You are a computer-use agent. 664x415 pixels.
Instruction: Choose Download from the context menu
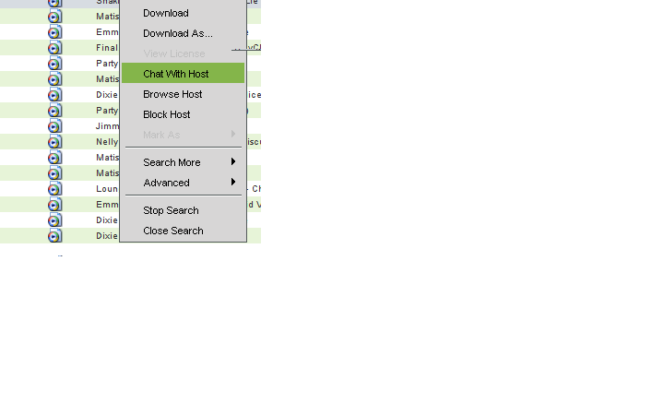click(x=166, y=13)
